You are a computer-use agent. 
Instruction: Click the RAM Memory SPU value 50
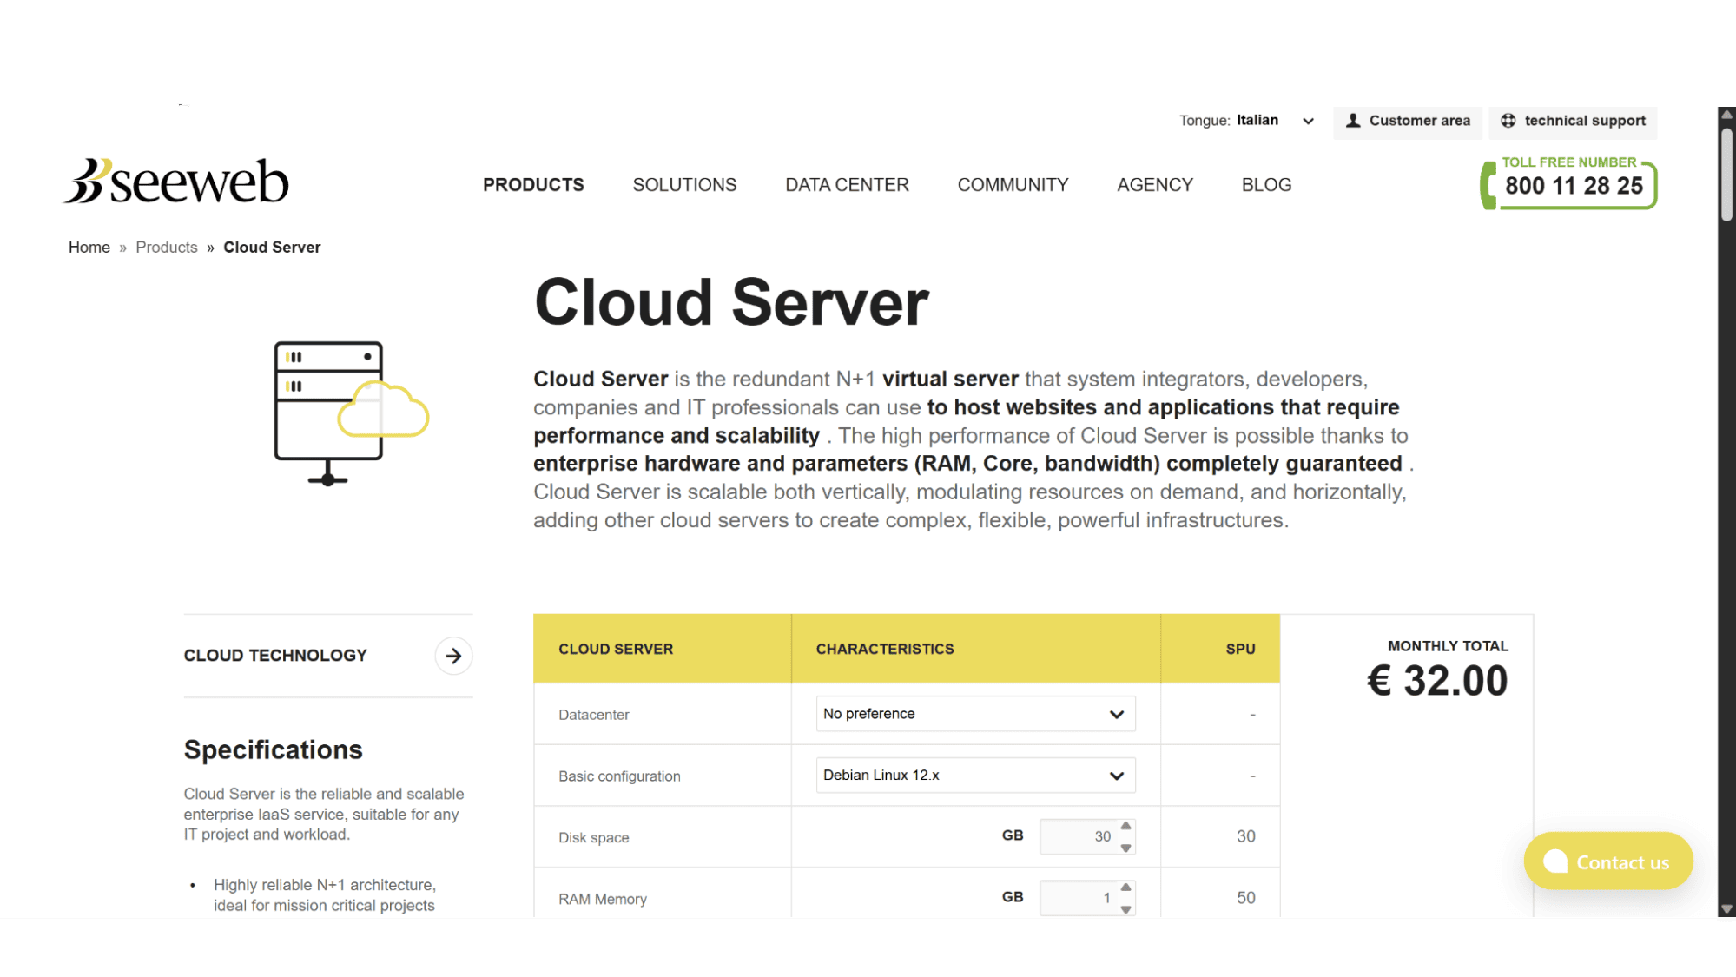pyautogui.click(x=1245, y=898)
